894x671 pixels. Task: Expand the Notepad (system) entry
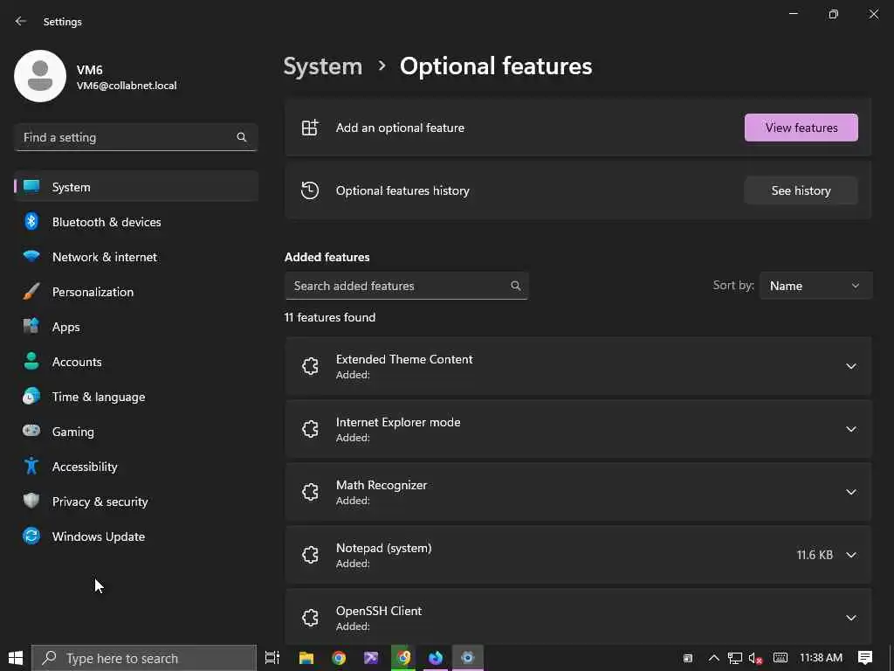click(850, 554)
